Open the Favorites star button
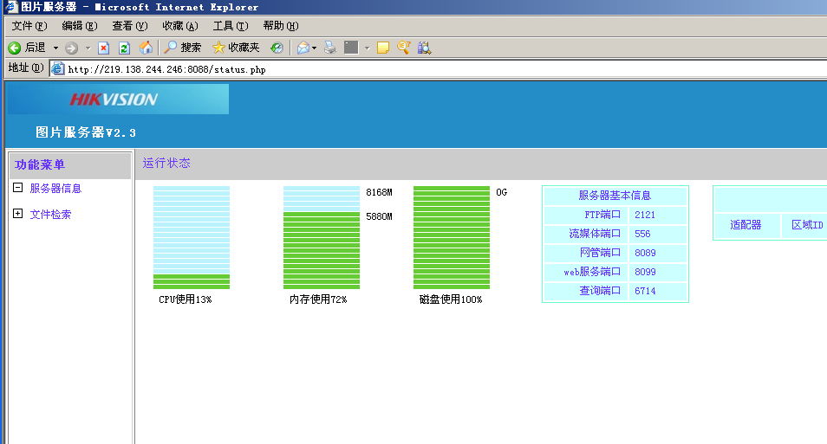Viewport: 827px width, 444px height. coord(236,48)
